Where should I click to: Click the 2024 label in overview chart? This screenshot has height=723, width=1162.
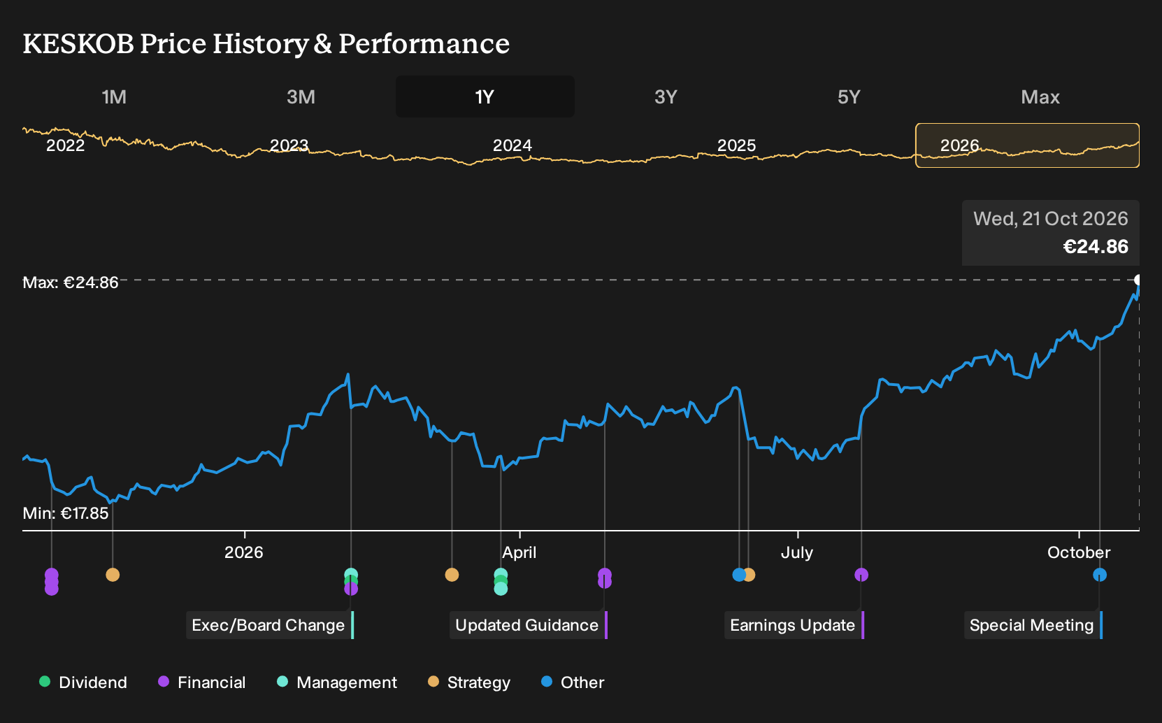[512, 145]
